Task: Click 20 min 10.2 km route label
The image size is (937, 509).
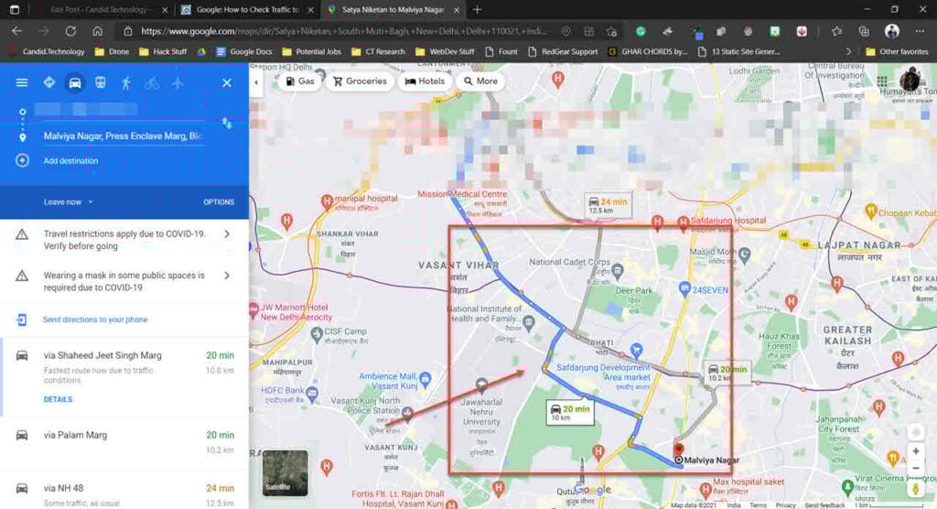Action: pos(727,373)
